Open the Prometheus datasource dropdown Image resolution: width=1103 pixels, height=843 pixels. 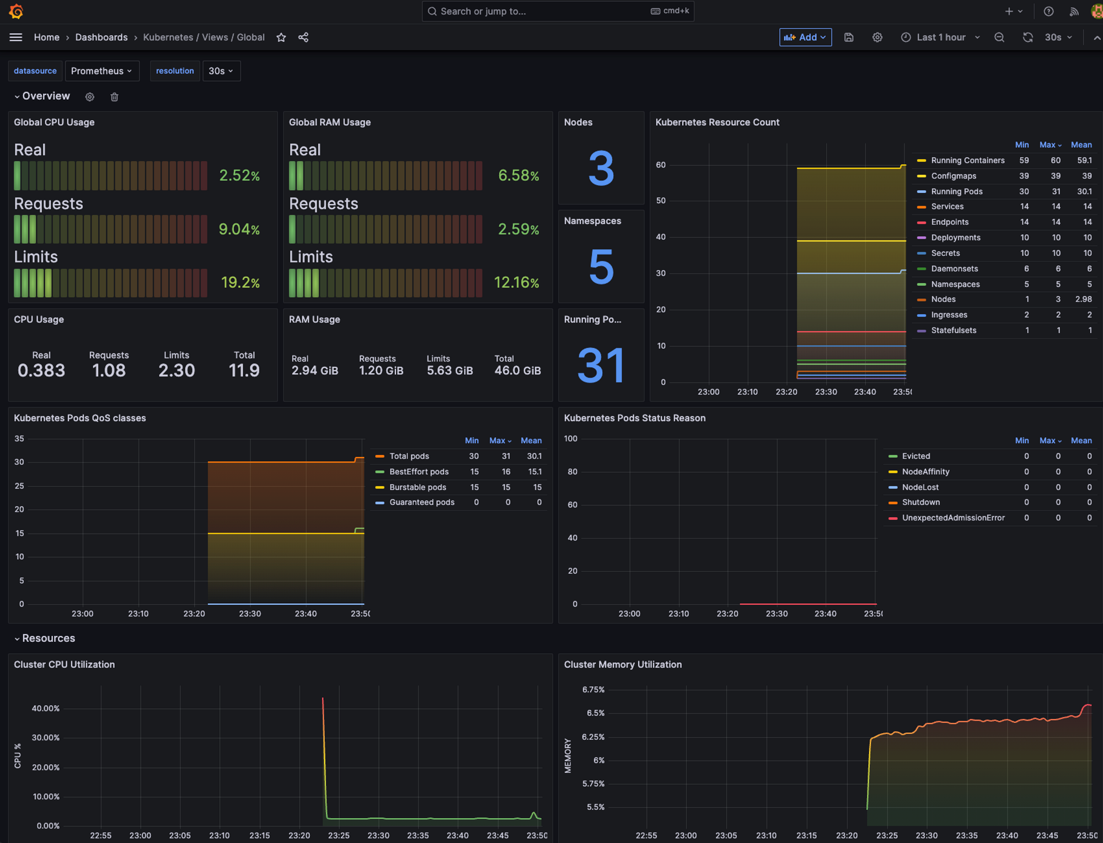pos(101,71)
